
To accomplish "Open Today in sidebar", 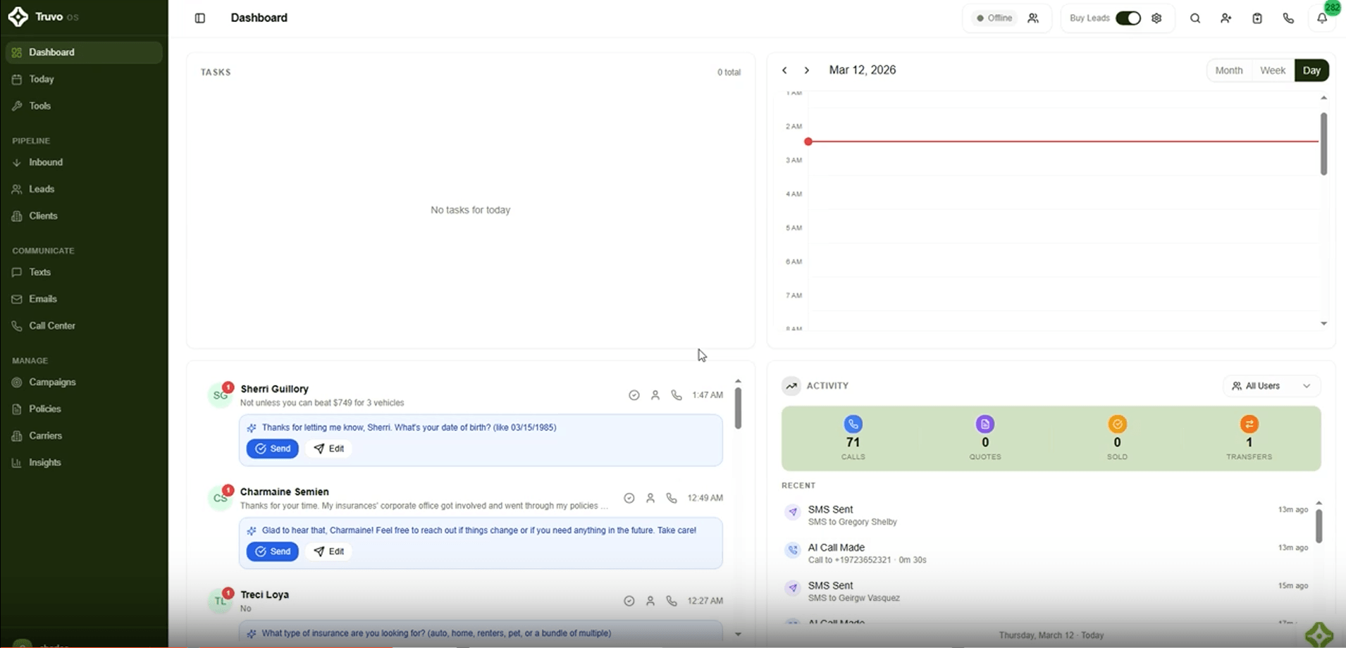I will pyautogui.click(x=84, y=79).
